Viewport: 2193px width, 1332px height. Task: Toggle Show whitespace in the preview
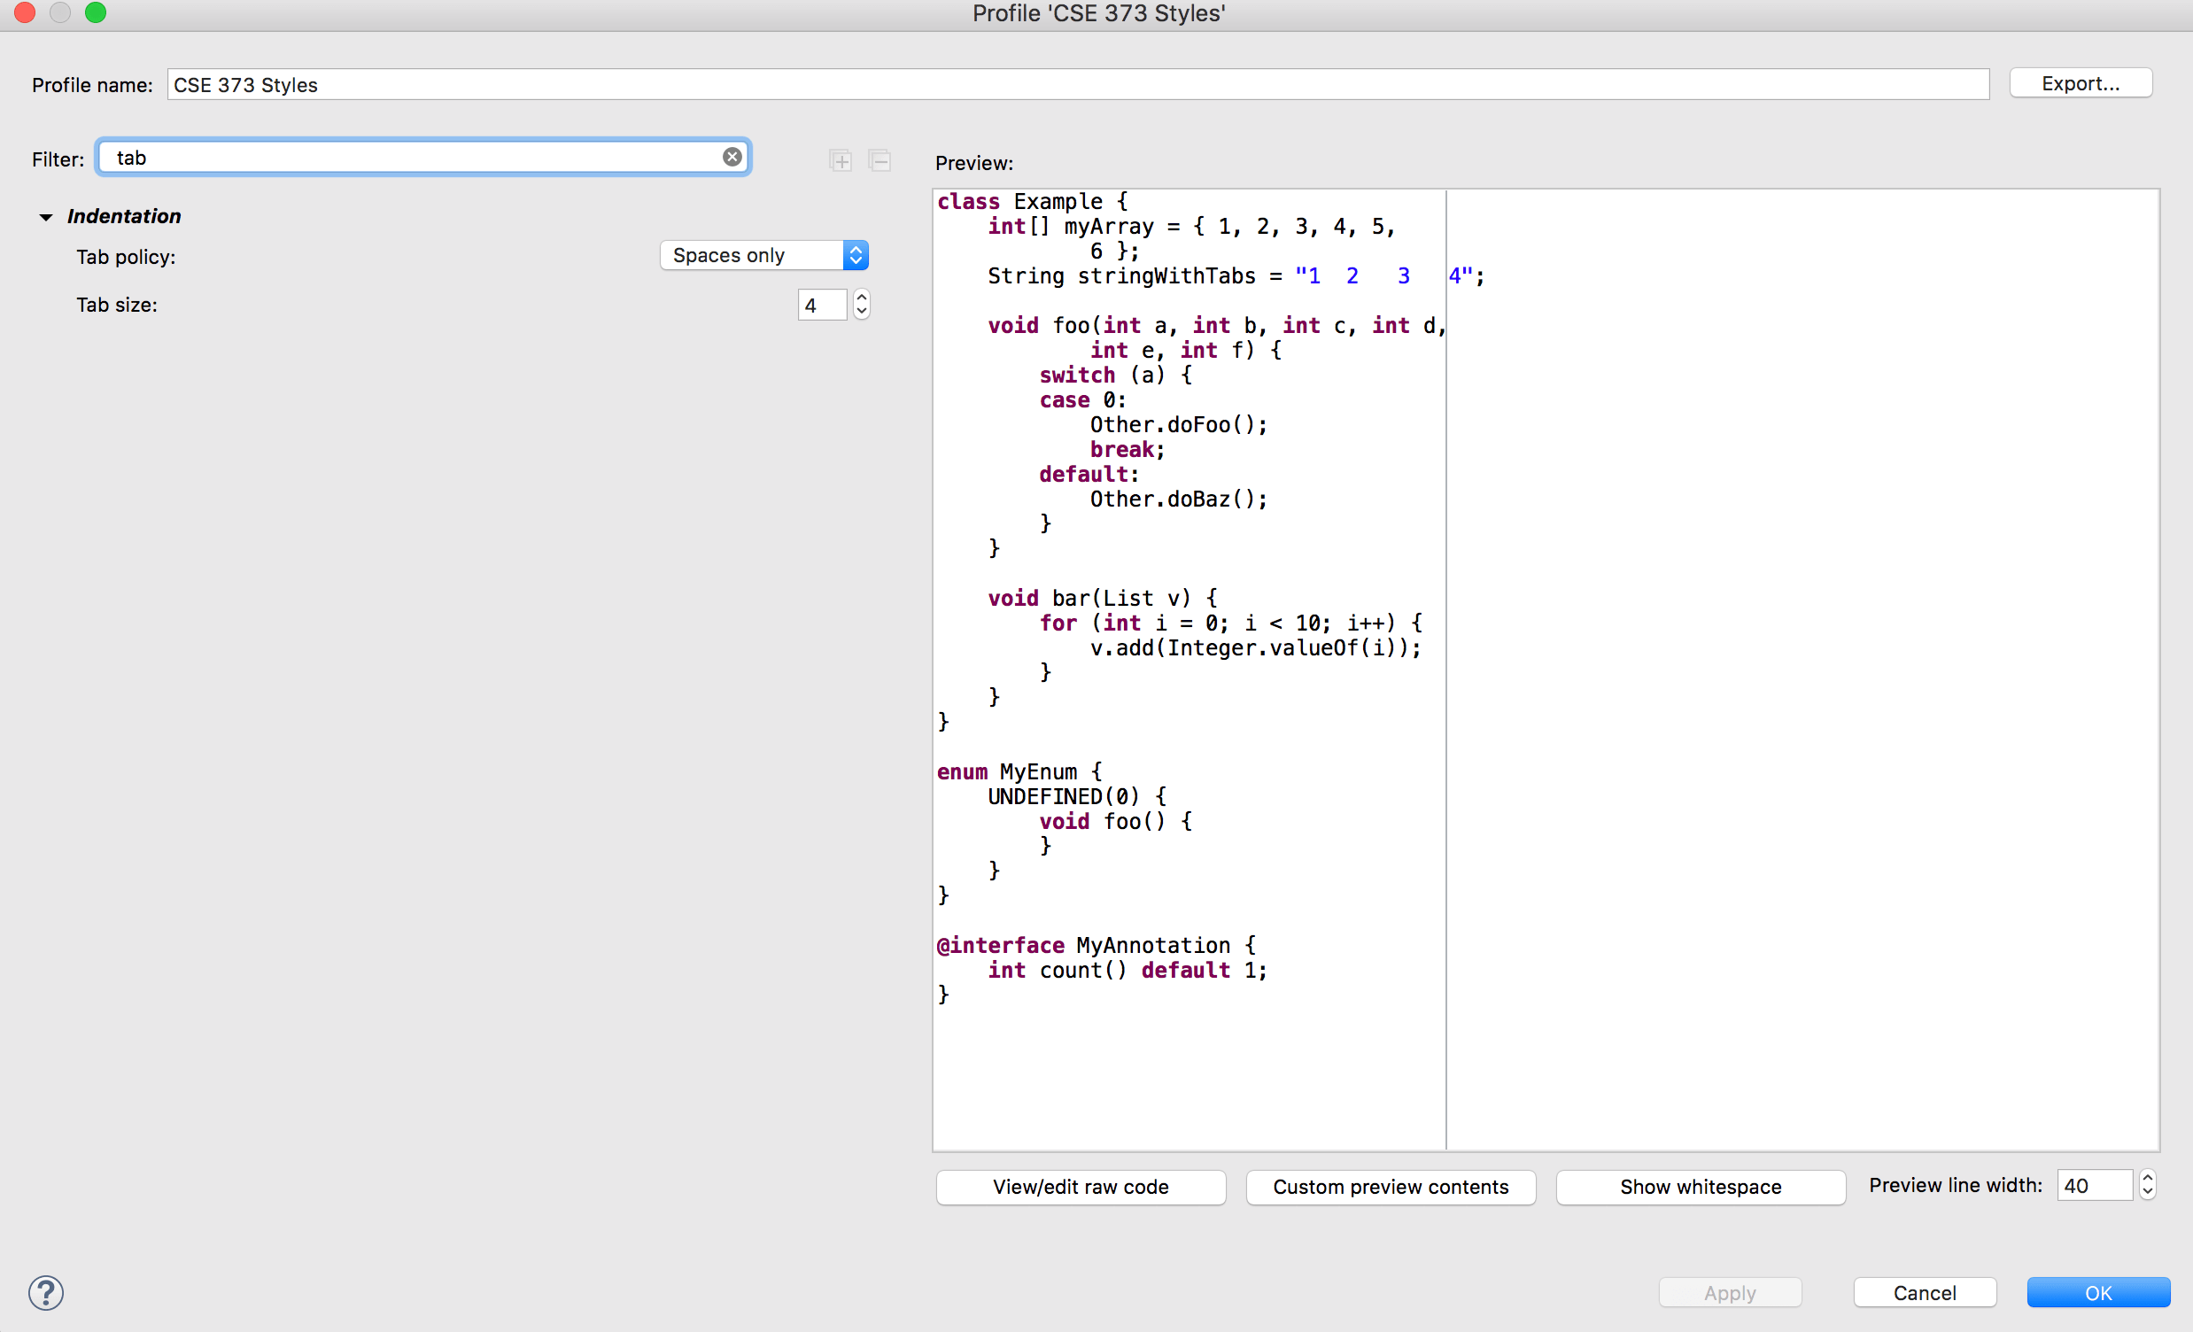[1699, 1187]
